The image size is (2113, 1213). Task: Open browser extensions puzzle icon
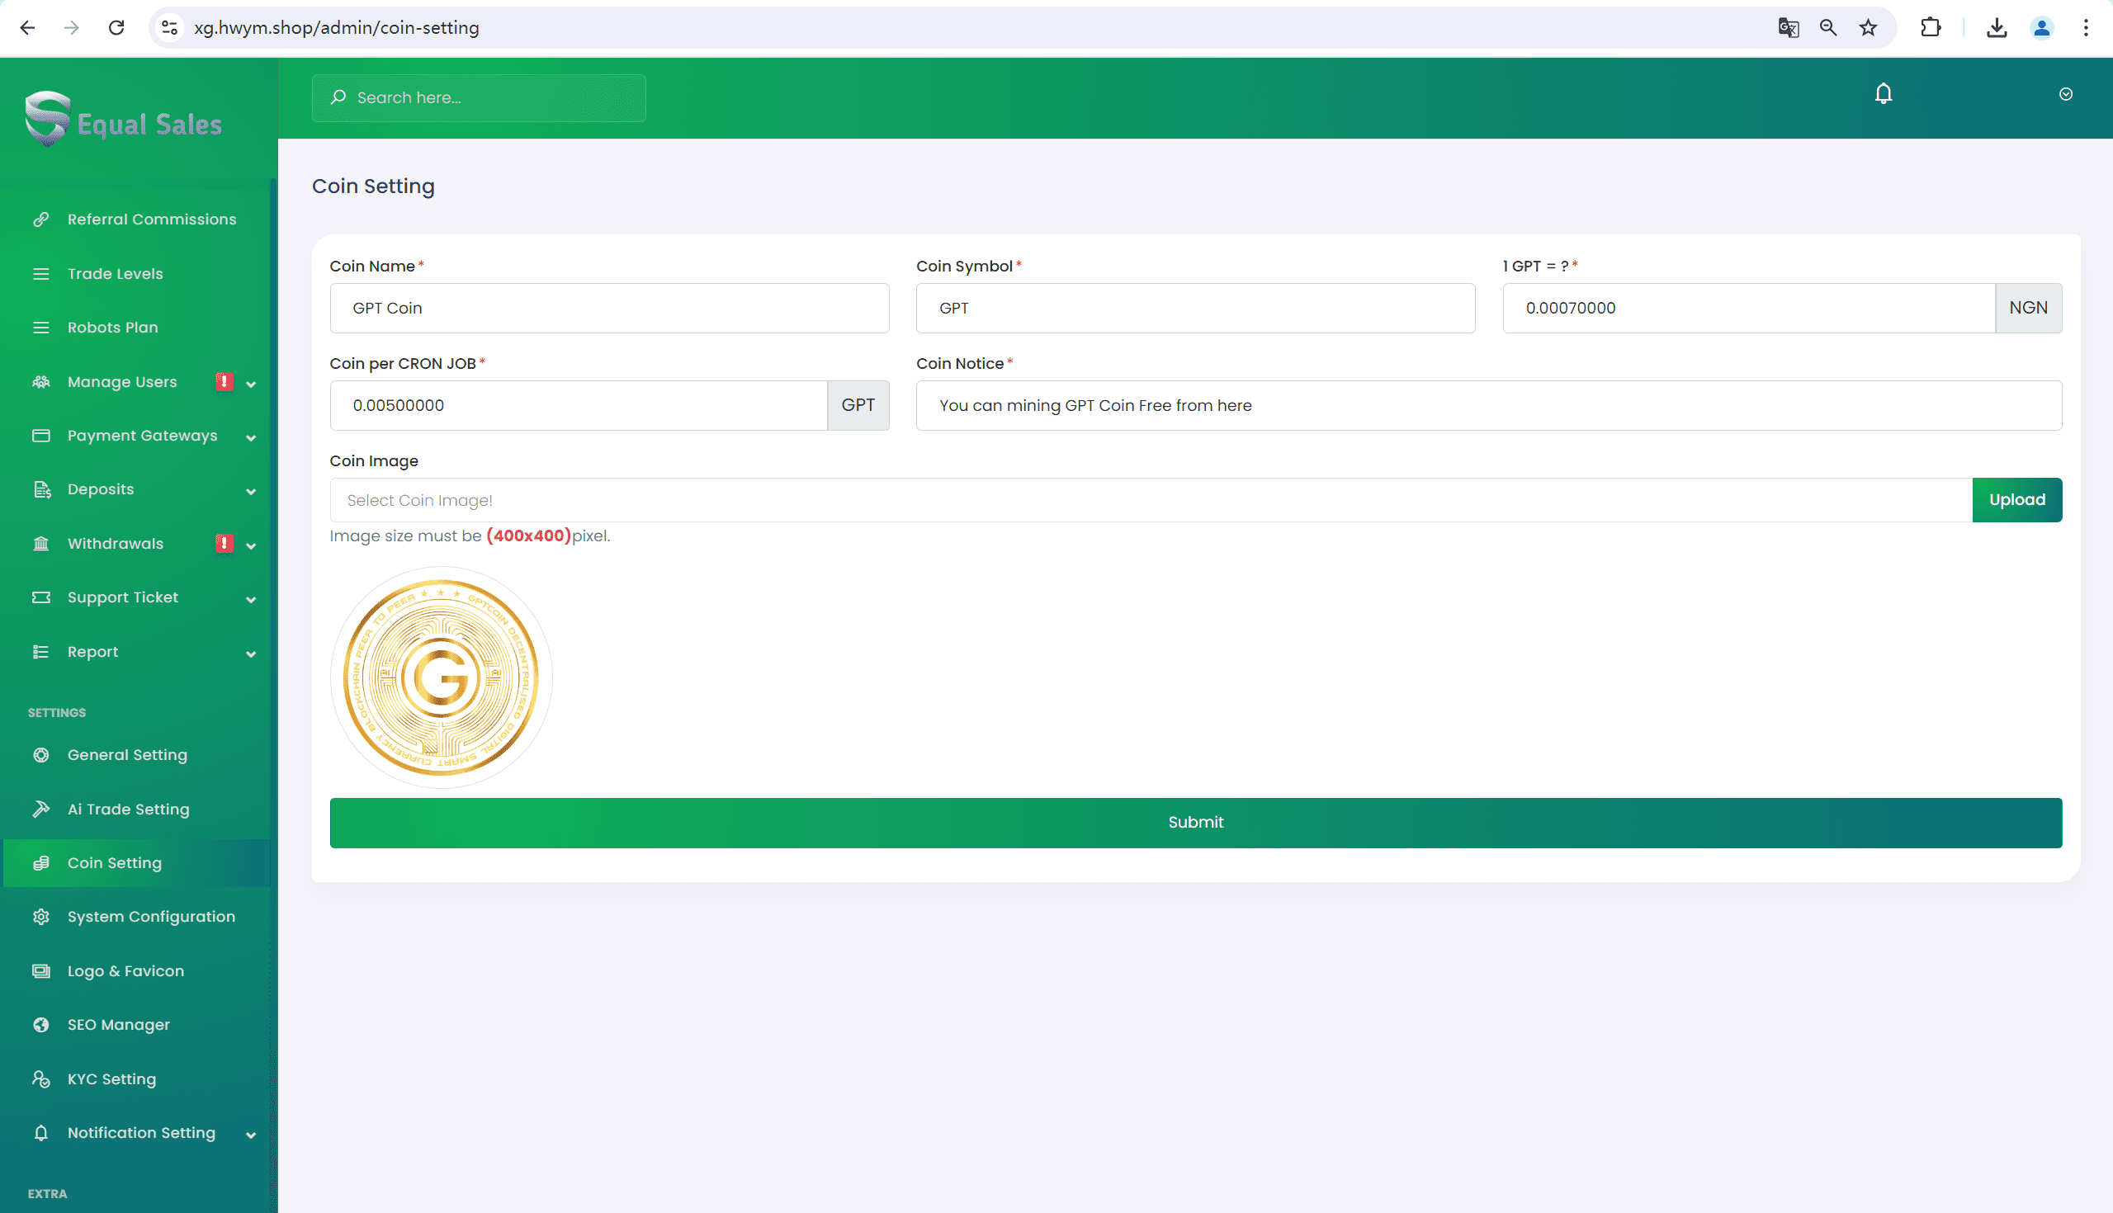click(x=1931, y=27)
